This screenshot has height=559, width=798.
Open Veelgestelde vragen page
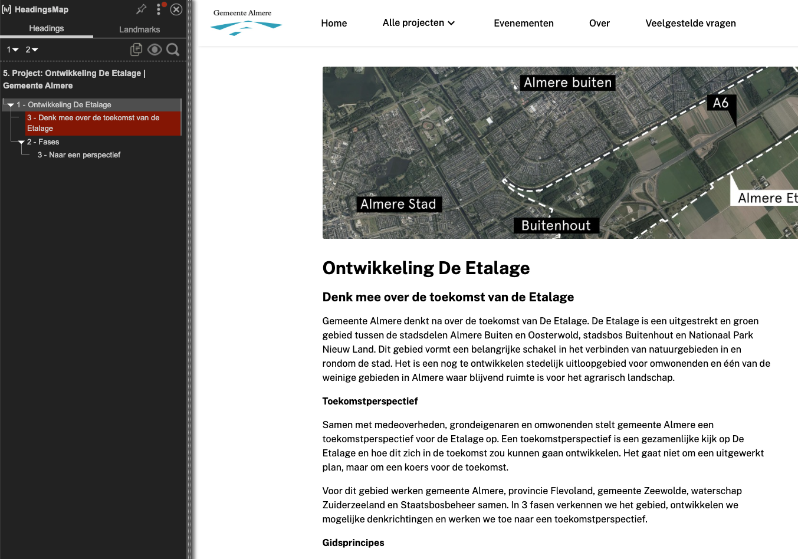coord(691,23)
